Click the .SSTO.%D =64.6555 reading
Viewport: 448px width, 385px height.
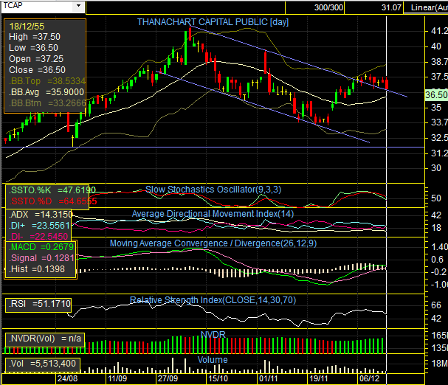pos(53,201)
